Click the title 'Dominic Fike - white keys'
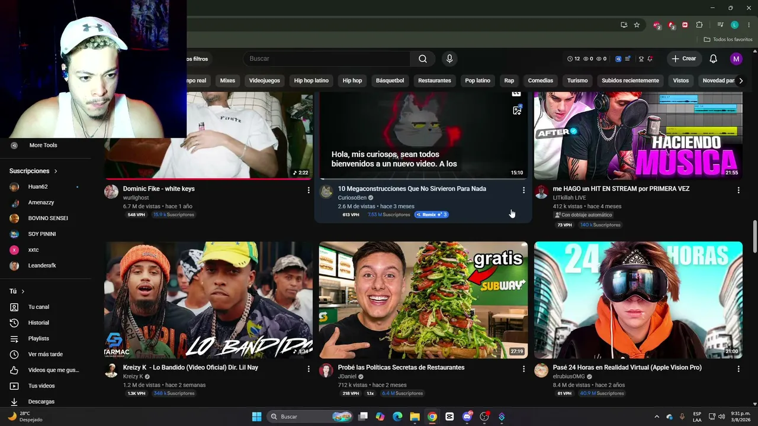 click(x=159, y=189)
